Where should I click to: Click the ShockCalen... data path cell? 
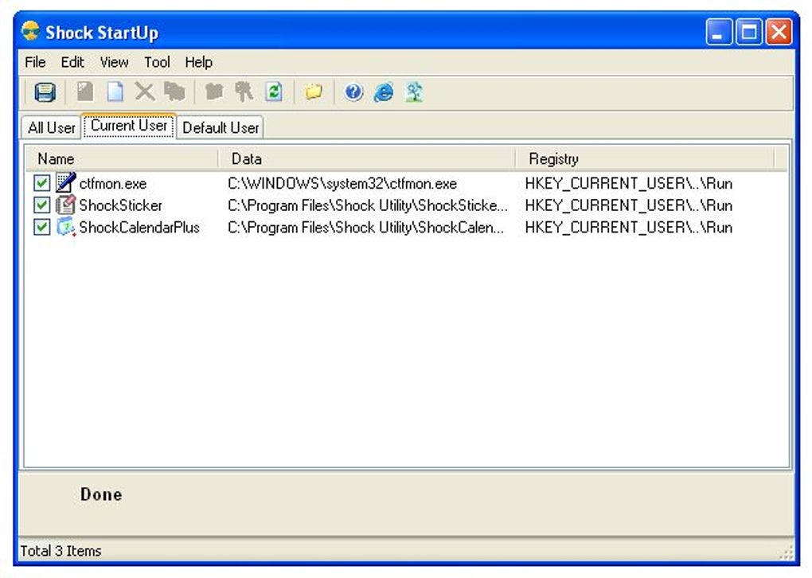[365, 228]
